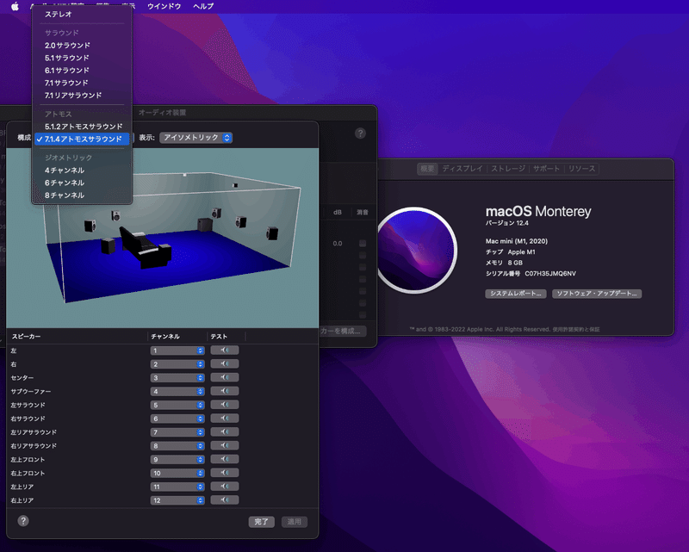
Task: Click the macOS Monterey logo image
Action: tap(415, 250)
